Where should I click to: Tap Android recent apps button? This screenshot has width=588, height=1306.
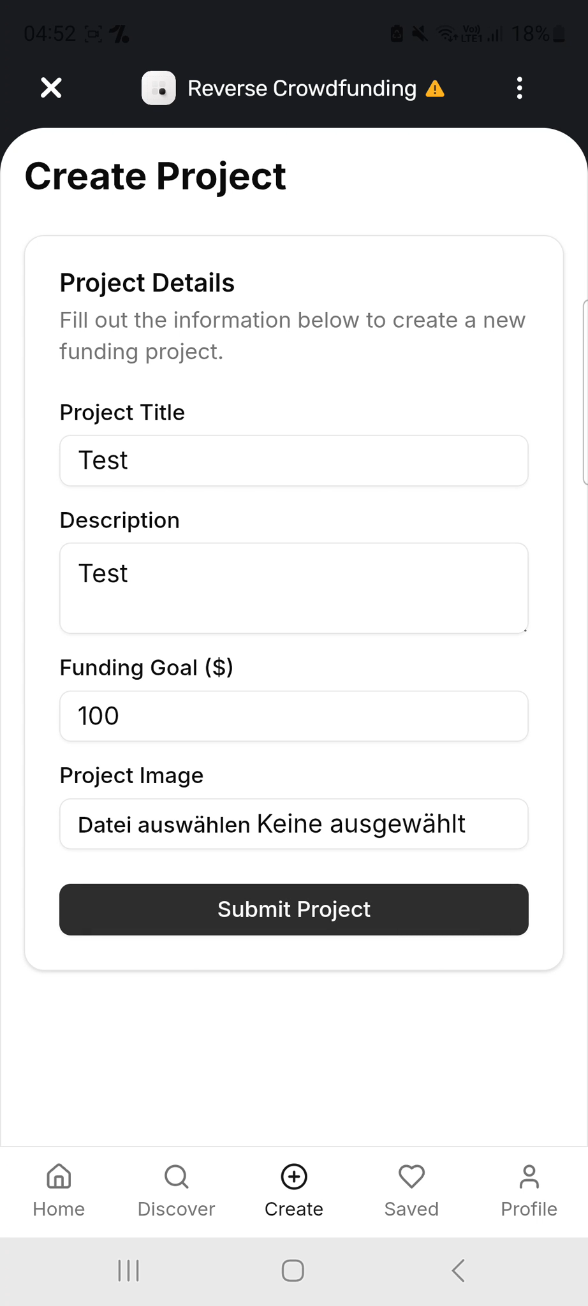(128, 1270)
